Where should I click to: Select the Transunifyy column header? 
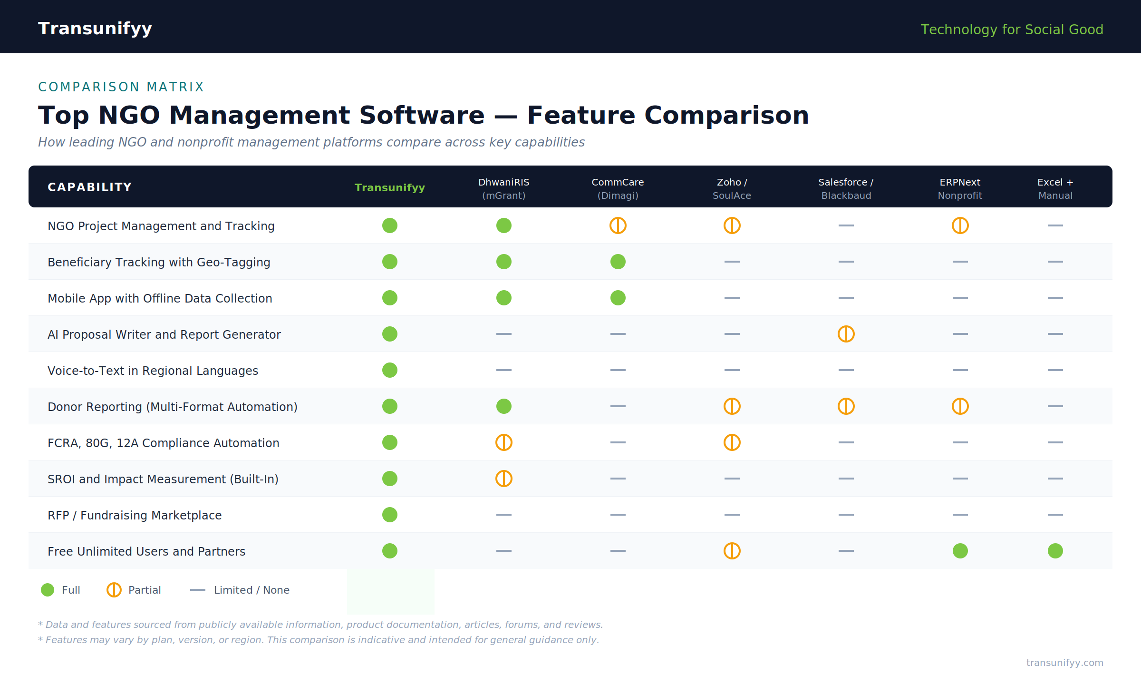coord(390,187)
